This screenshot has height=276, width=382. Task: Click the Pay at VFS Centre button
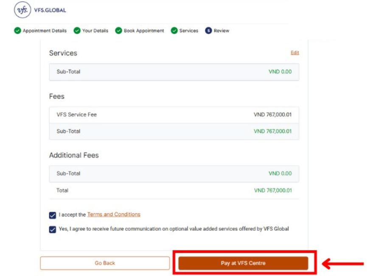click(x=243, y=263)
